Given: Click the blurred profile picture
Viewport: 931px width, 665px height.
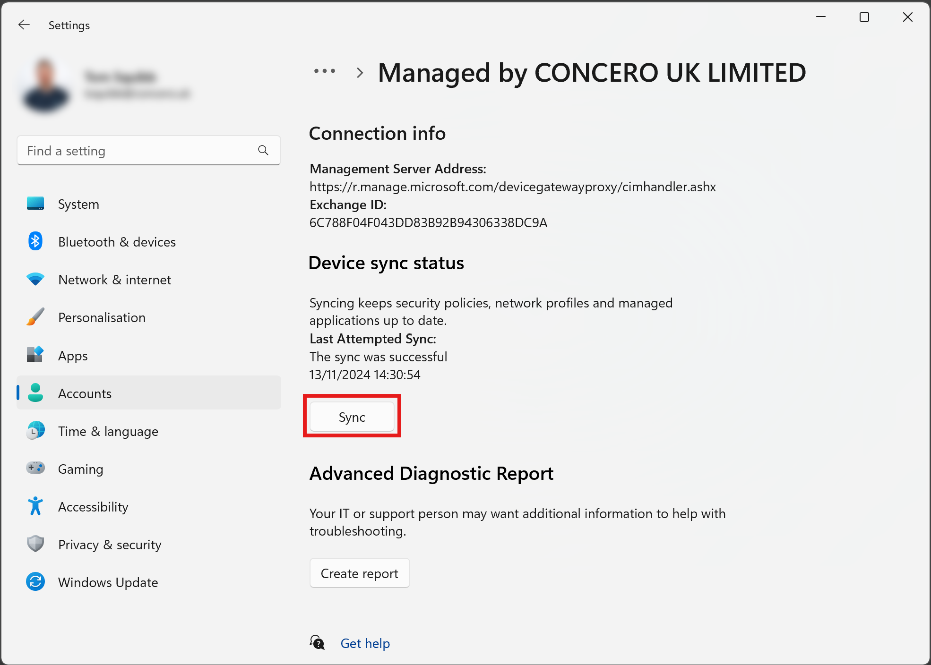Looking at the screenshot, I should [45, 85].
